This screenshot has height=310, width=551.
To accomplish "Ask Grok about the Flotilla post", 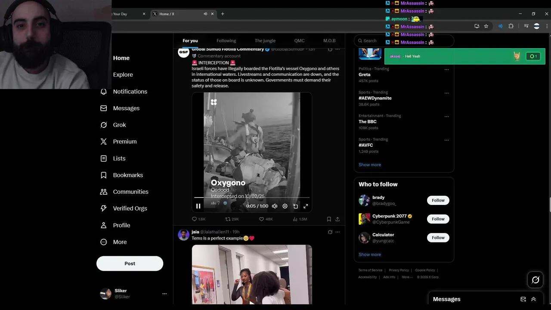I will click(x=330, y=50).
